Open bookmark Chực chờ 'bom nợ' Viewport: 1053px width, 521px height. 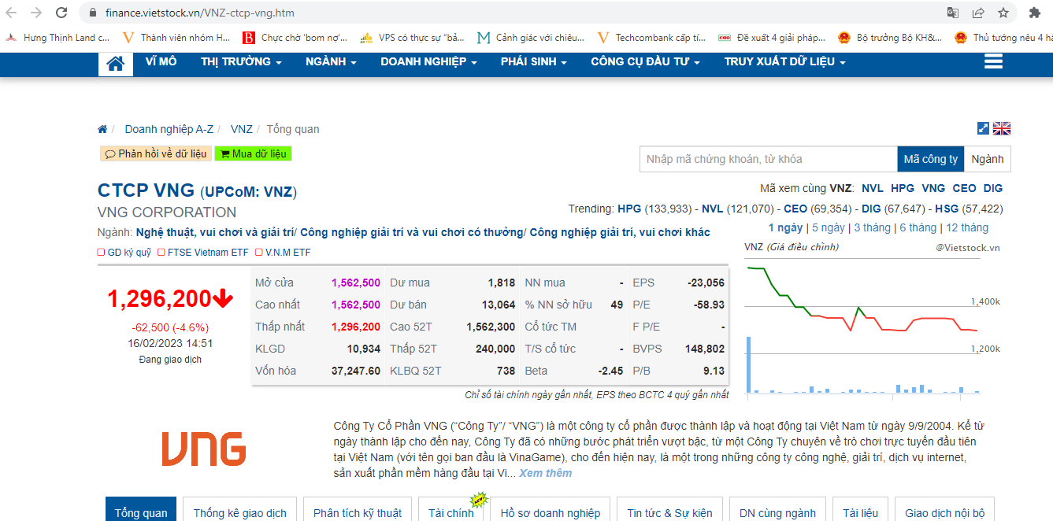296,37
